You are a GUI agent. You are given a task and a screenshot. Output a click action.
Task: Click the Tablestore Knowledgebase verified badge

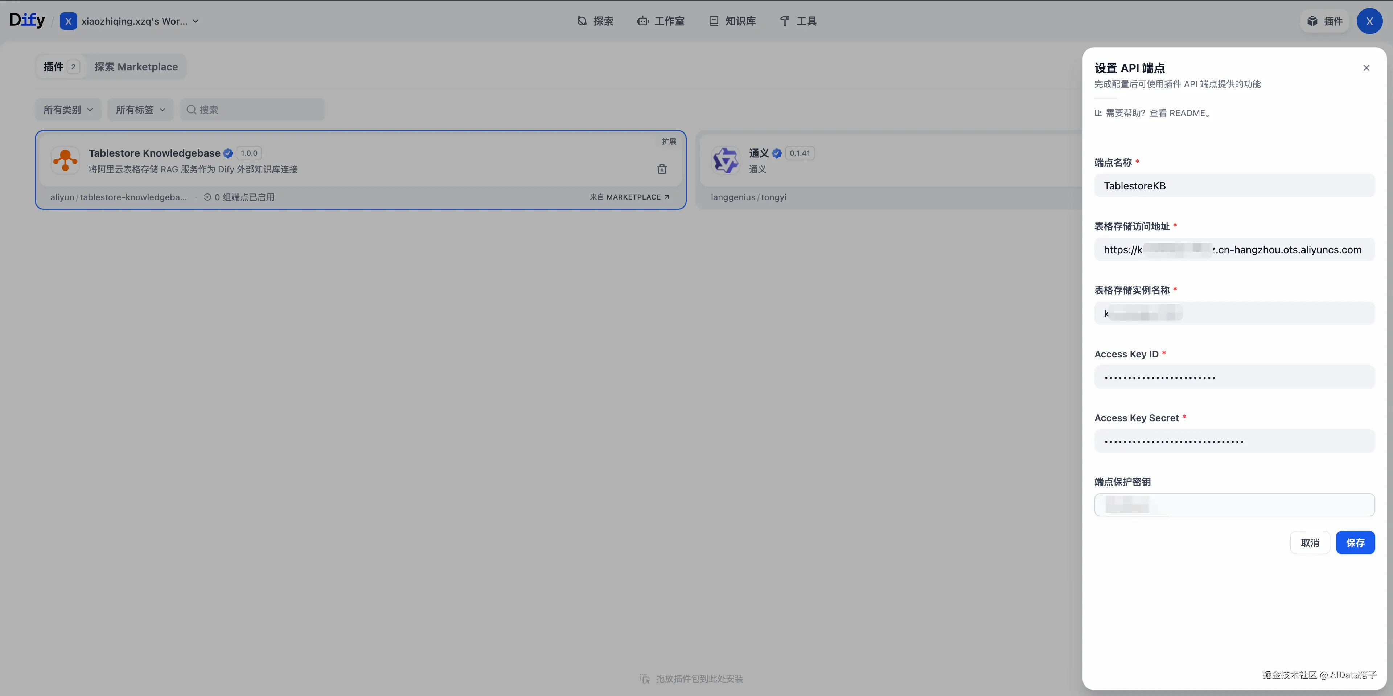click(228, 153)
